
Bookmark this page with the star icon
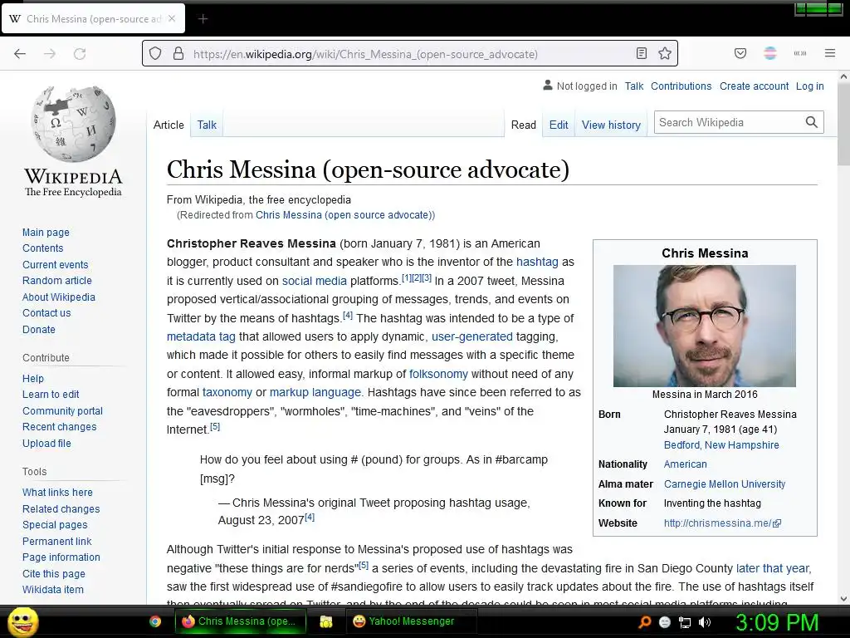tap(665, 53)
